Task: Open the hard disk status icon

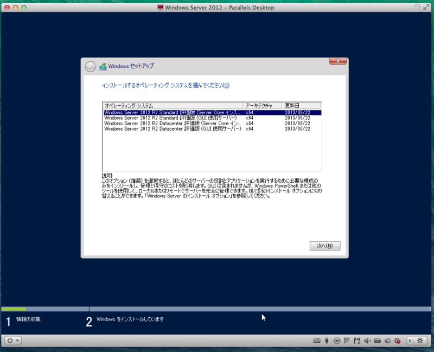Action: [x=377, y=341]
